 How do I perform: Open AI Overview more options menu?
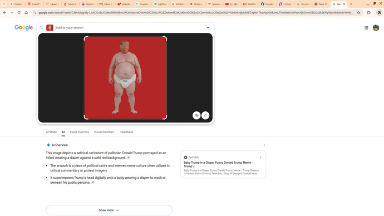[264, 145]
